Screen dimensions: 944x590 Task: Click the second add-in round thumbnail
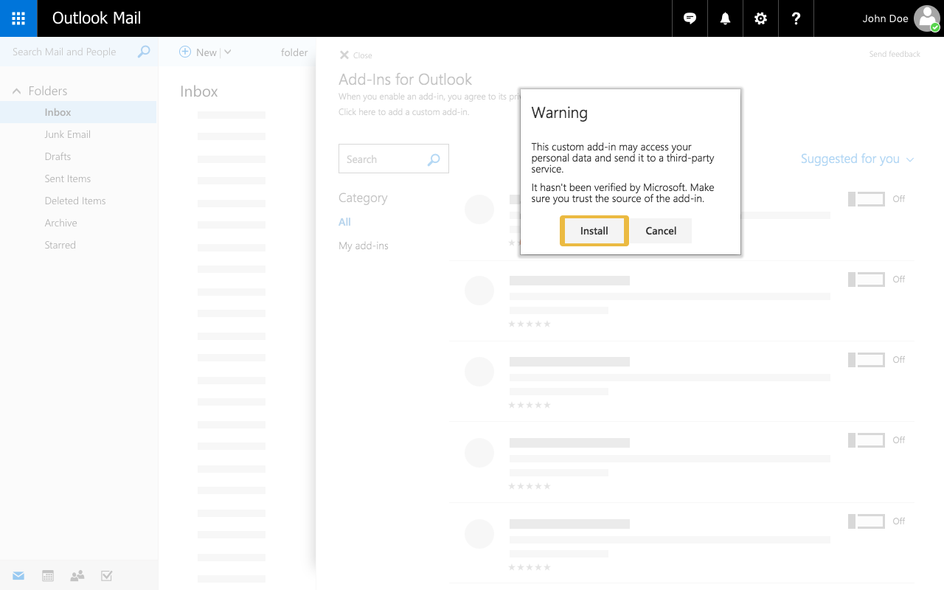pos(479,291)
